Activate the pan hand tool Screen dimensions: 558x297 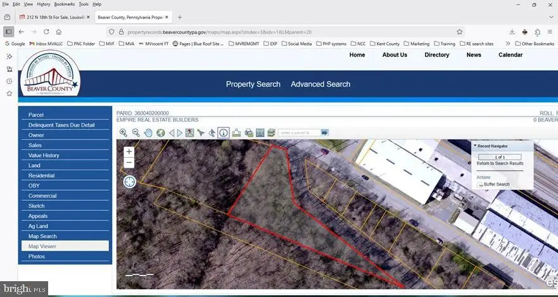click(148, 133)
